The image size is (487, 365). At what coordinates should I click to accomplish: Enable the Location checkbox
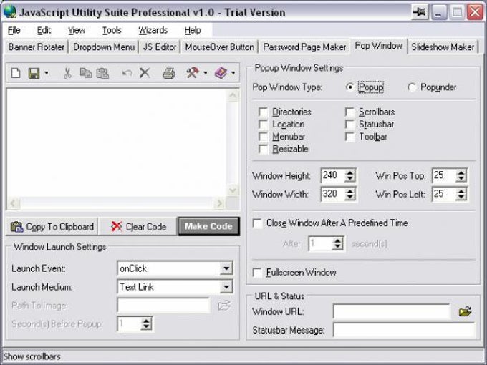pos(263,125)
